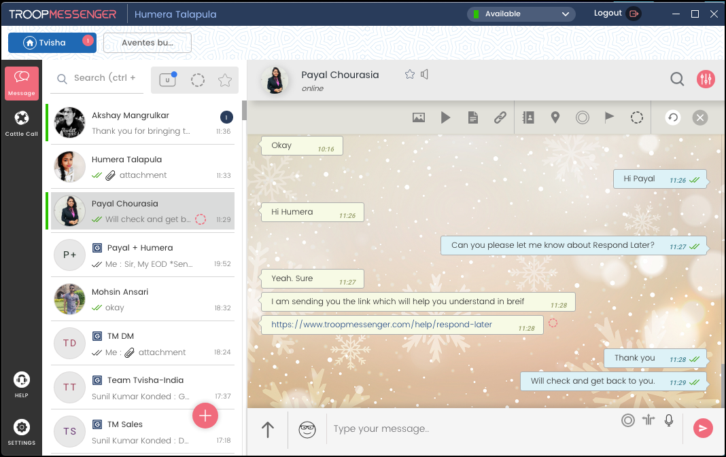Viewport: 726px width, 457px height.
Task: Open the emoji picker
Action: (x=307, y=429)
